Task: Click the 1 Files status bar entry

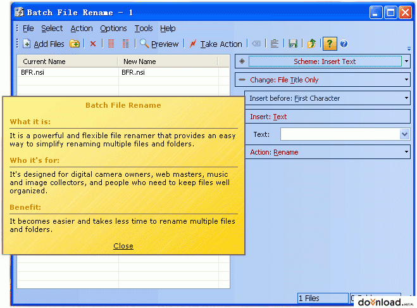Action: (323, 298)
